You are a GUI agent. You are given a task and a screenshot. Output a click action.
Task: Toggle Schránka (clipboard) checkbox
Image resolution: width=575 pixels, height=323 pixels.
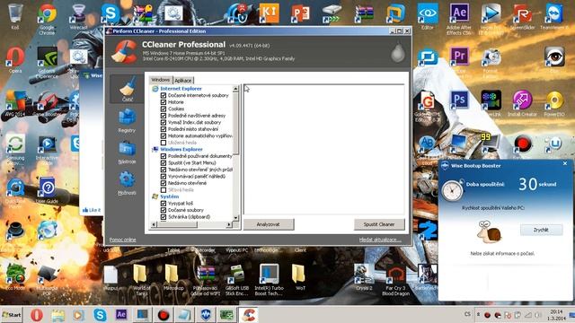coord(164,217)
